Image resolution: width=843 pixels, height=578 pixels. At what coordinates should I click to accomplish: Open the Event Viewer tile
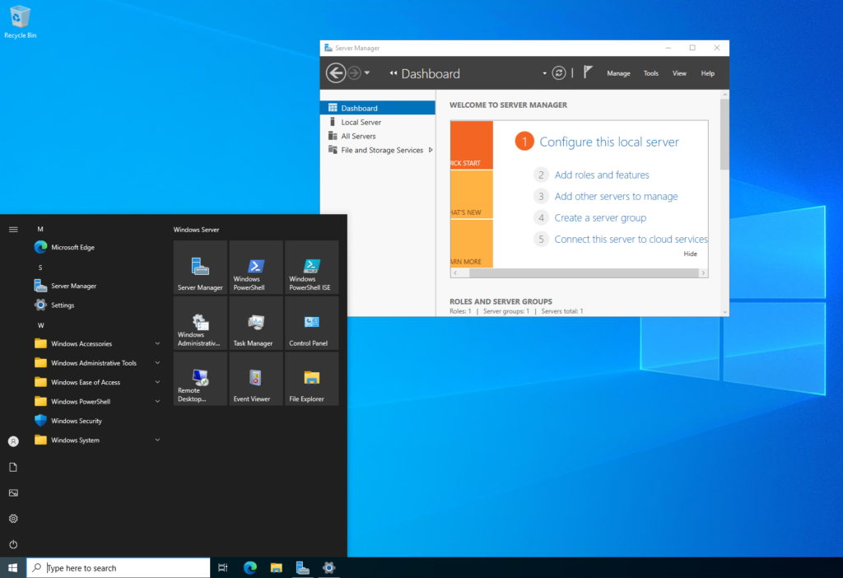[256, 379]
